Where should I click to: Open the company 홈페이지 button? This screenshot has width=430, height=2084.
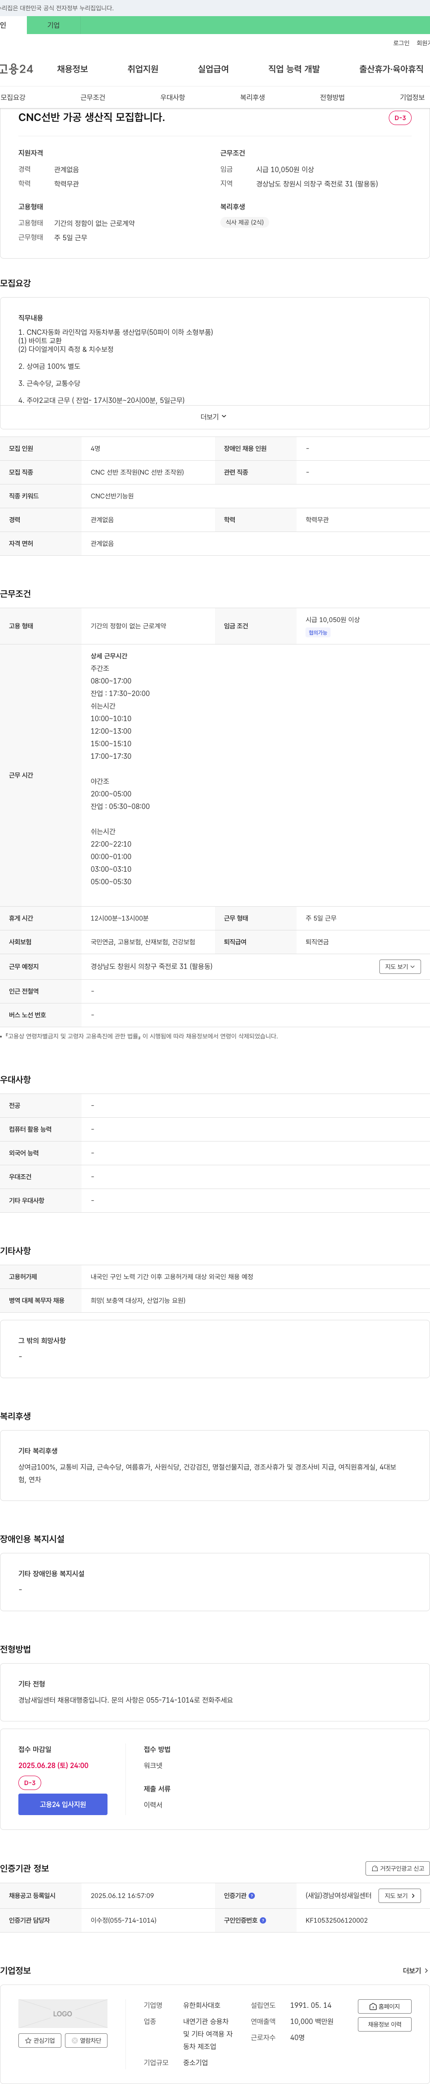(385, 2006)
